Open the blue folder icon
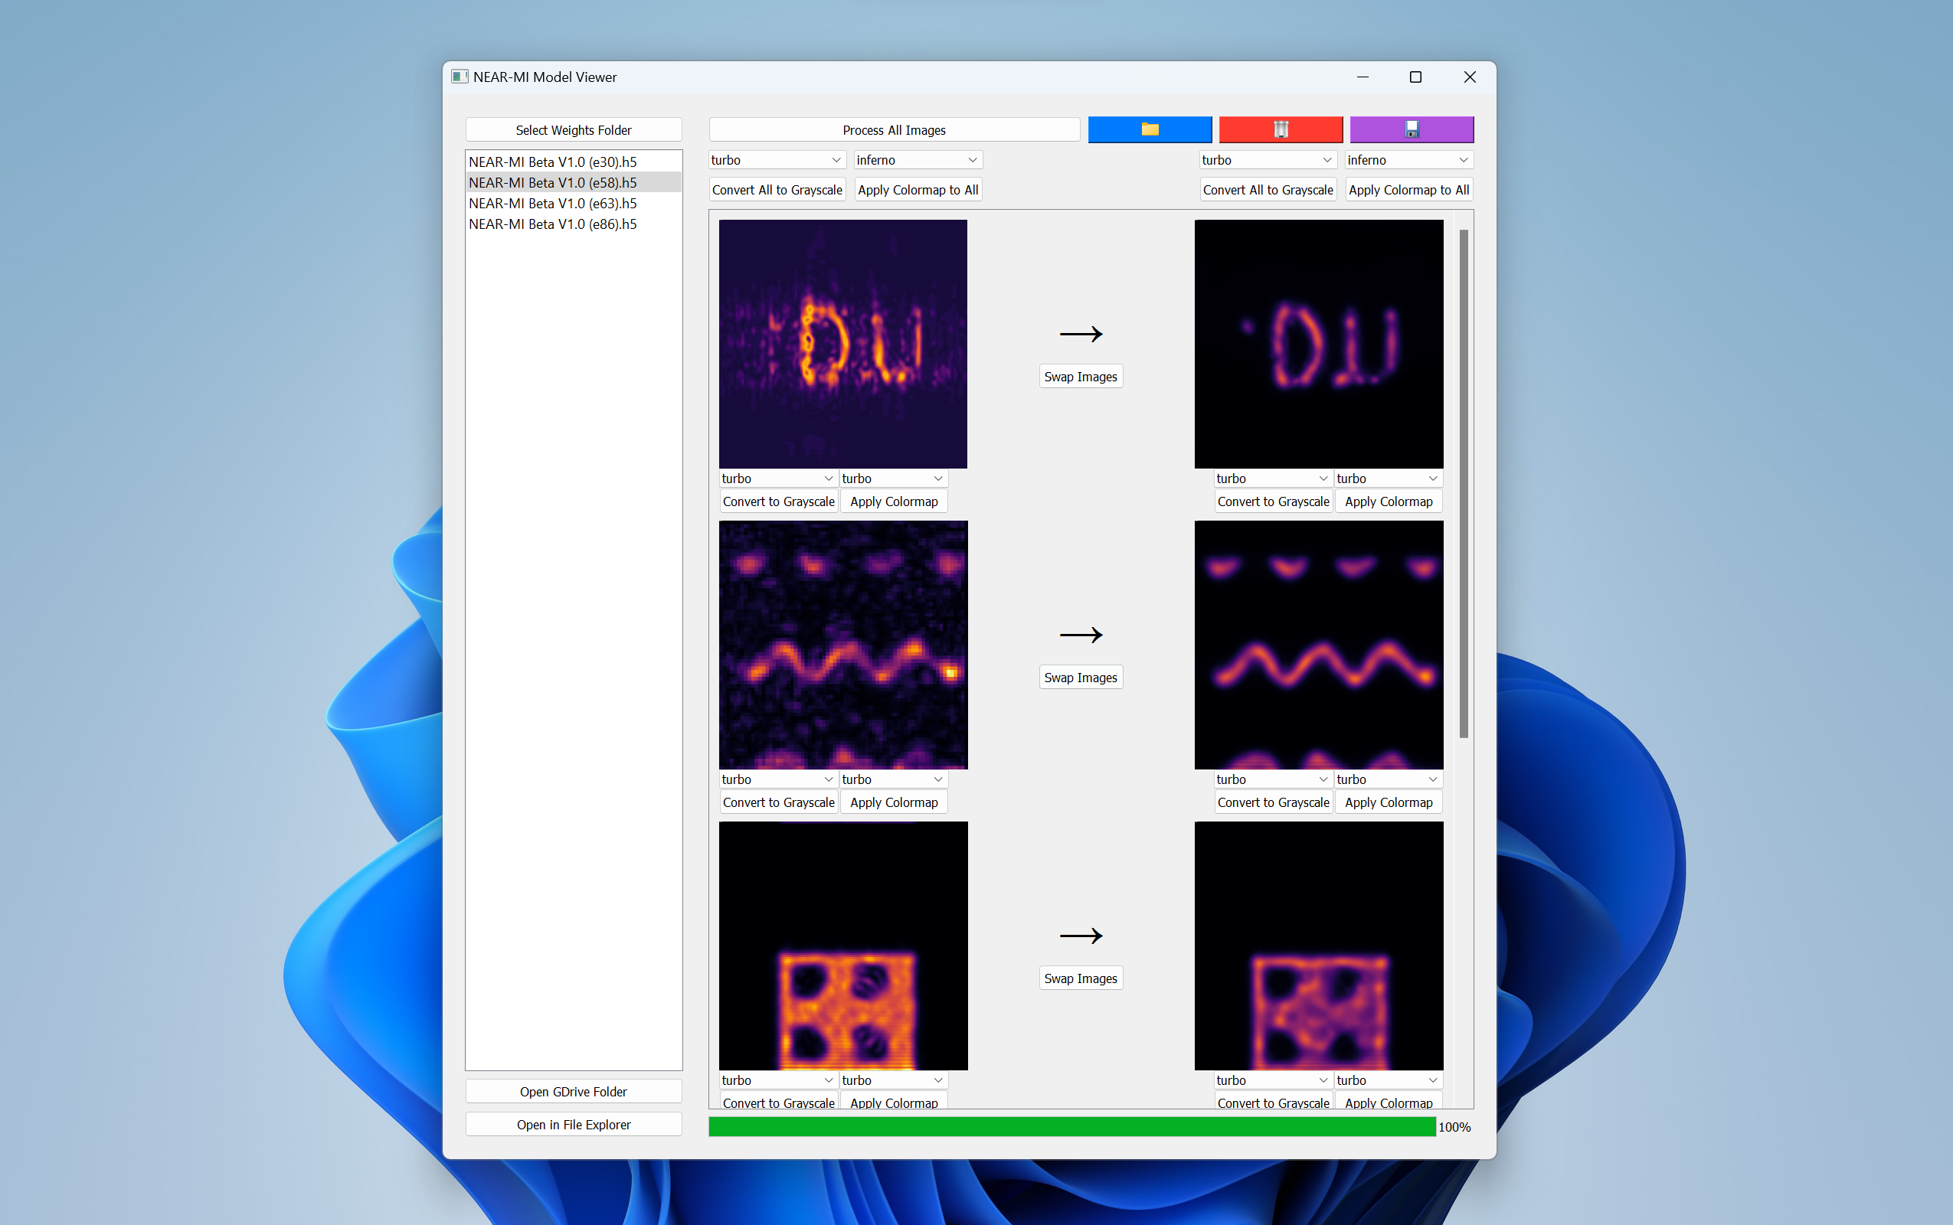The image size is (1953, 1225). click(x=1149, y=129)
